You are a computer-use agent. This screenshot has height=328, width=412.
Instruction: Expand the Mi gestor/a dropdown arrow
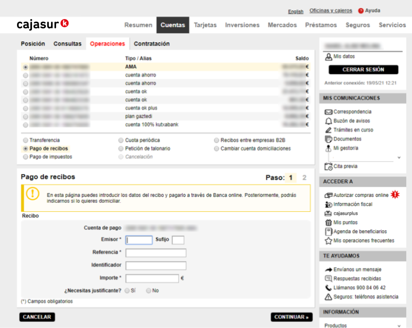pos(398,158)
